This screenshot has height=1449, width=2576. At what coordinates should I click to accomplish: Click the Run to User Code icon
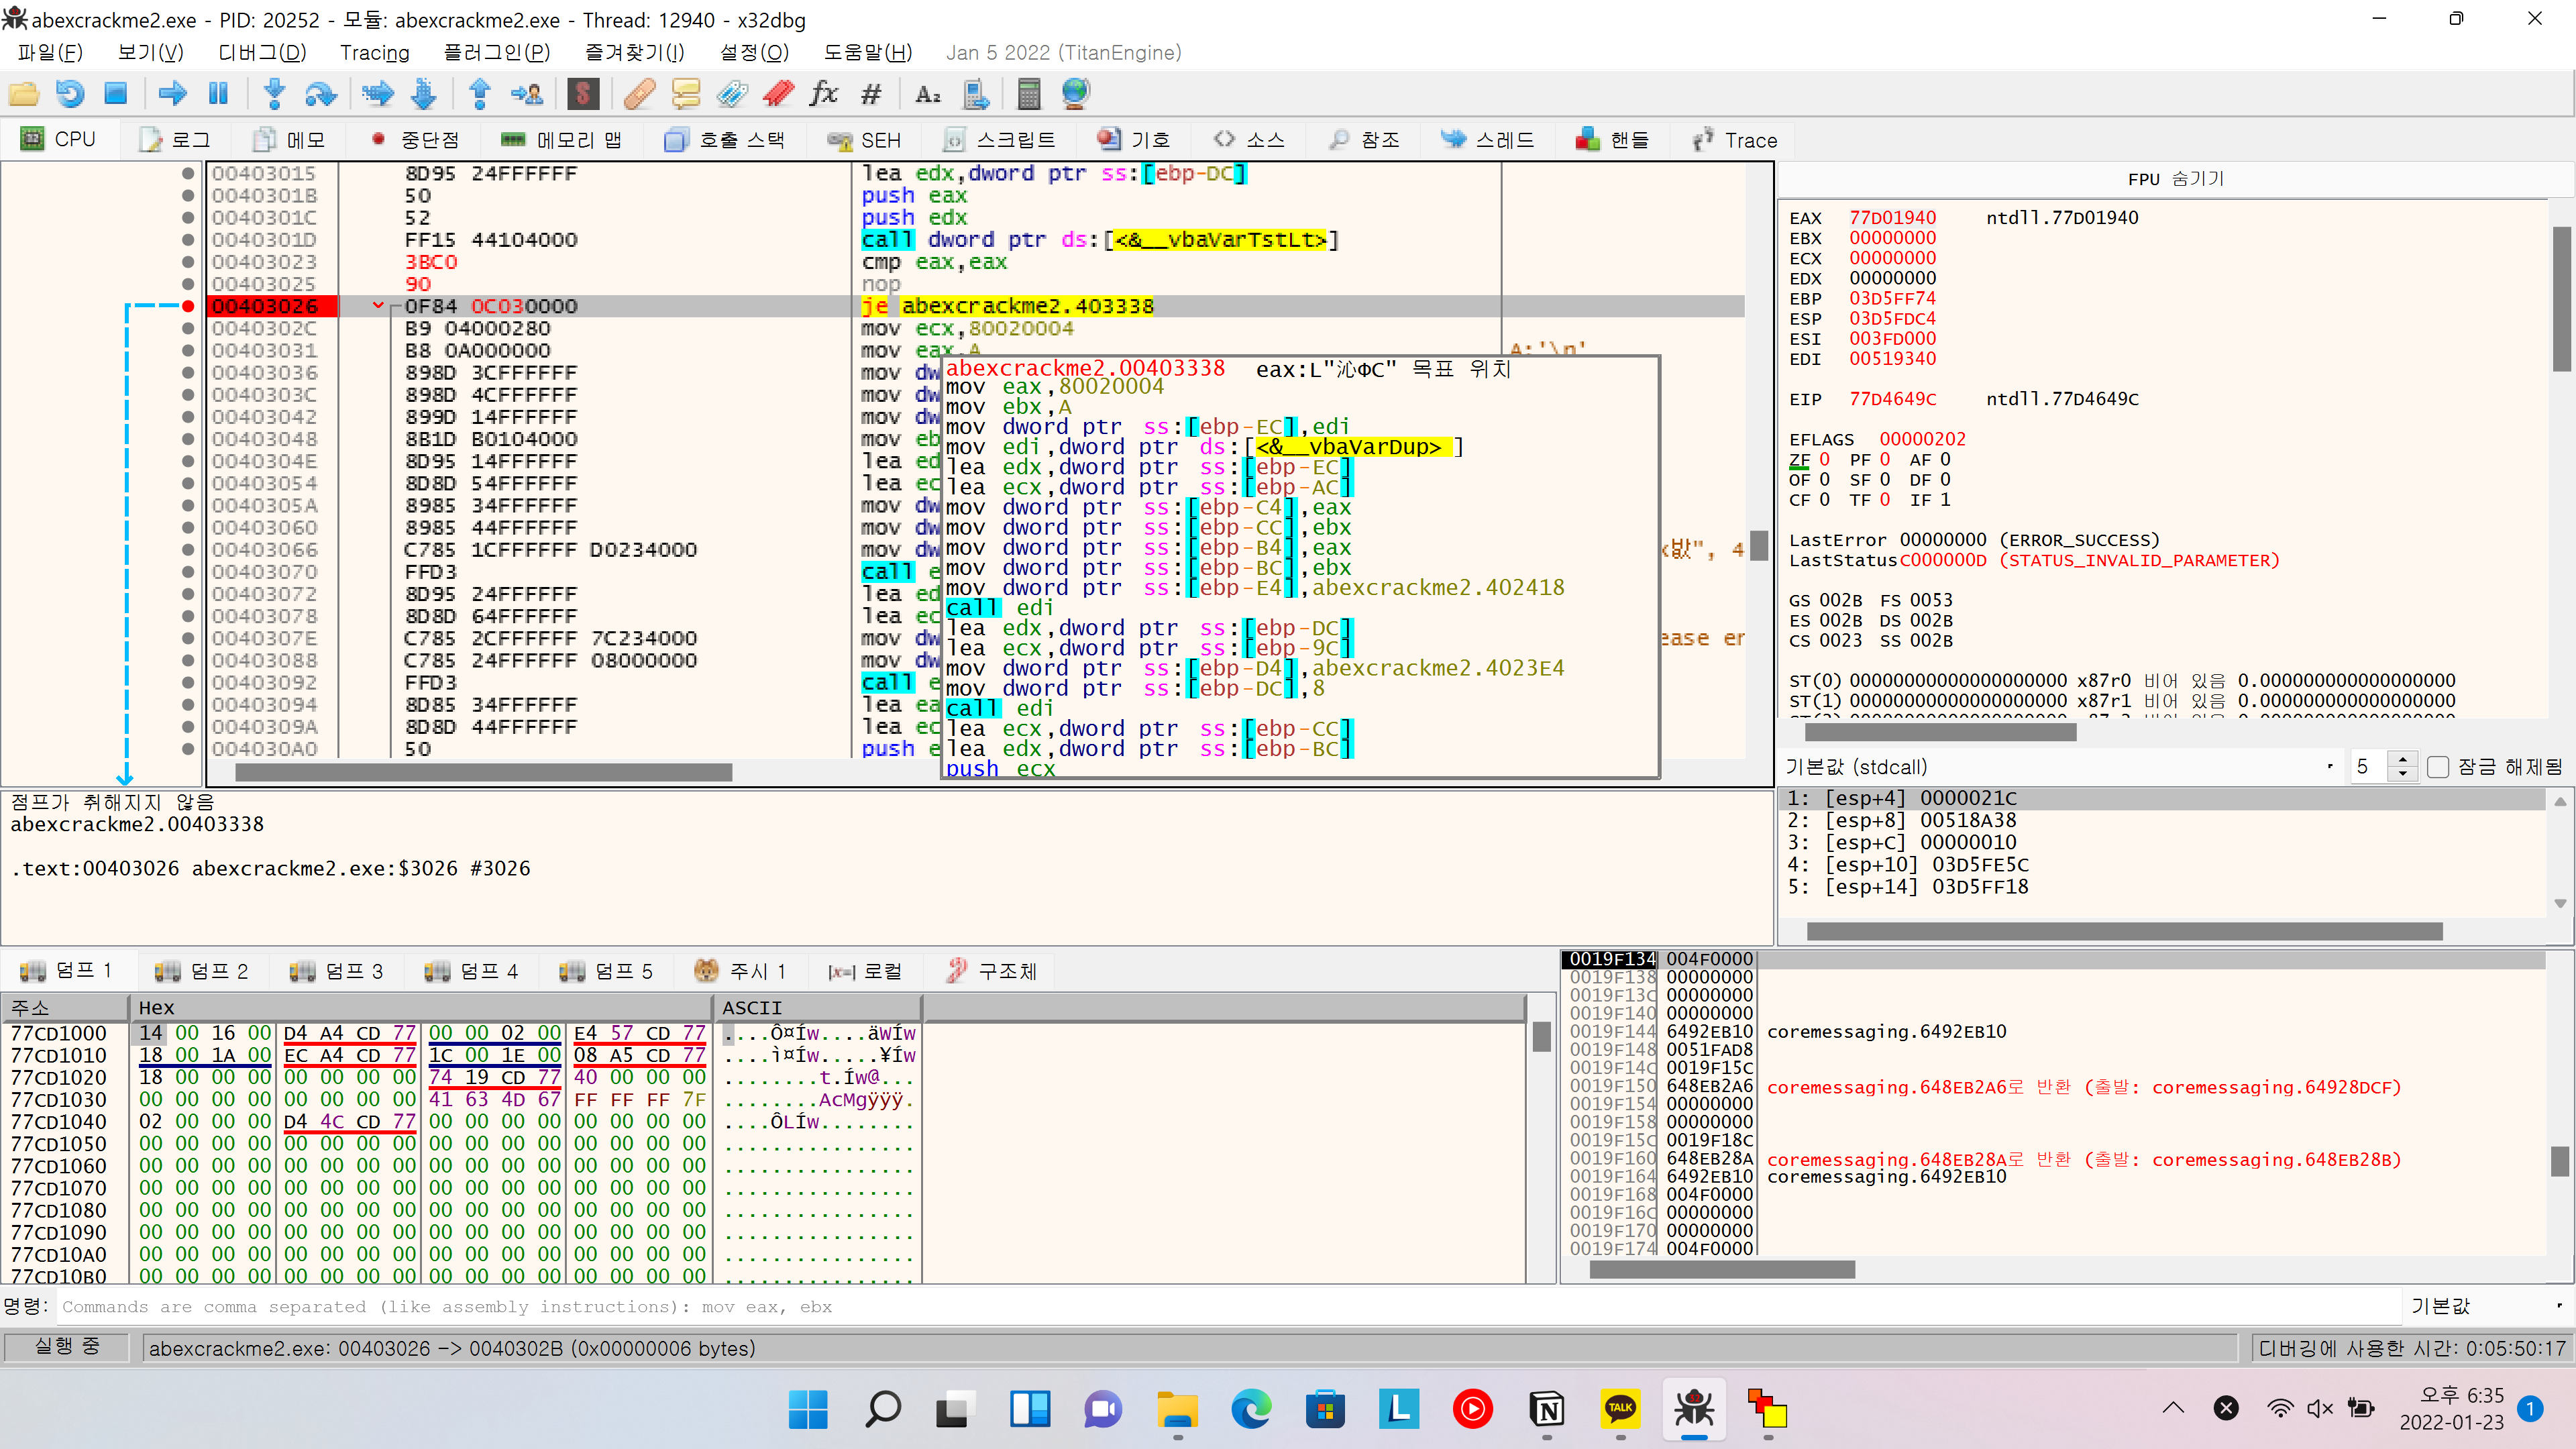527,94
